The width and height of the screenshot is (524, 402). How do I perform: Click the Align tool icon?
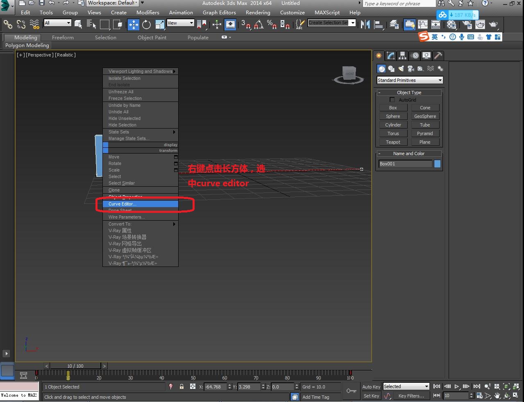point(379,25)
